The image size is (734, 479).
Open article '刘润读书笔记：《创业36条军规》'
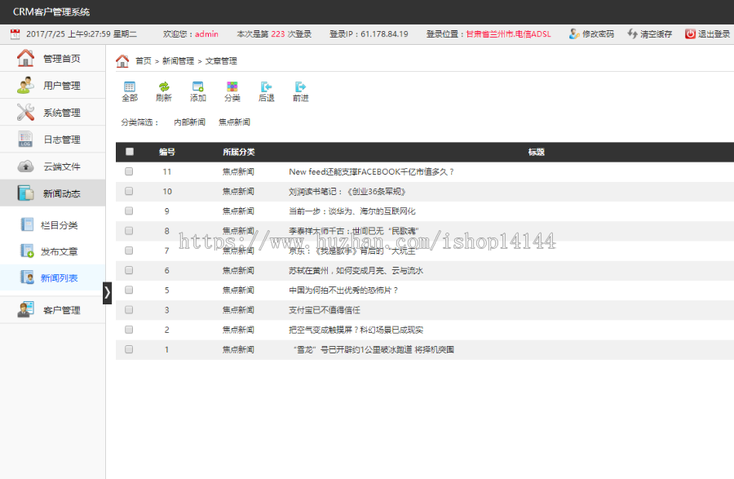(347, 192)
